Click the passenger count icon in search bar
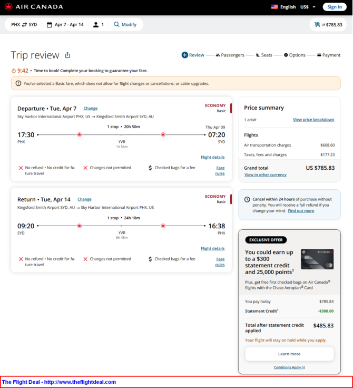Screen dimensions: 353x388 (96, 24)
